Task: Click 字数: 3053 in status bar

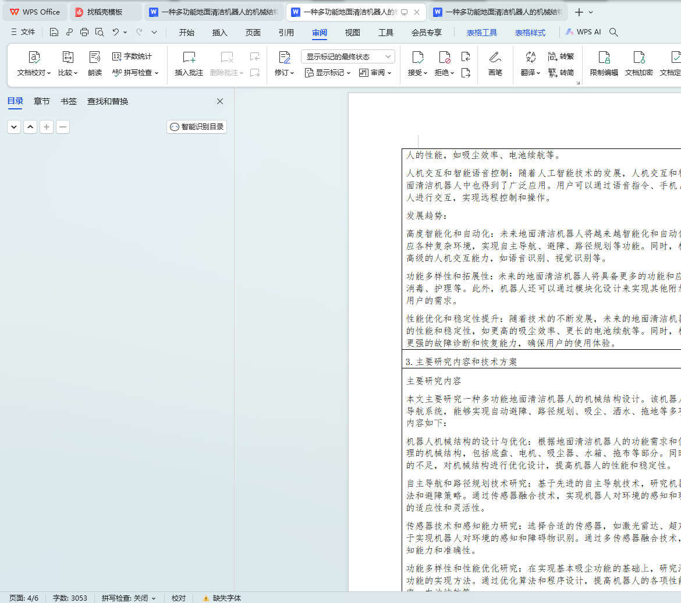Action: tap(70, 598)
